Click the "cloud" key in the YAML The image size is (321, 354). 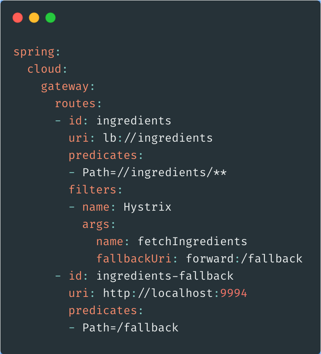point(44,69)
